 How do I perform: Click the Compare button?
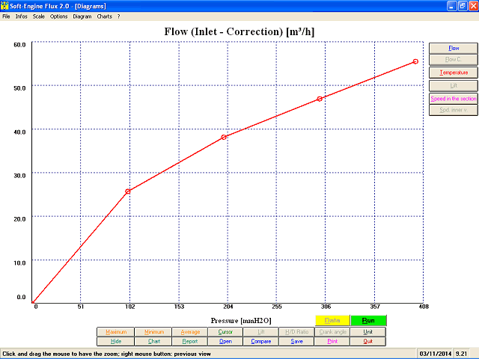pos(261,341)
